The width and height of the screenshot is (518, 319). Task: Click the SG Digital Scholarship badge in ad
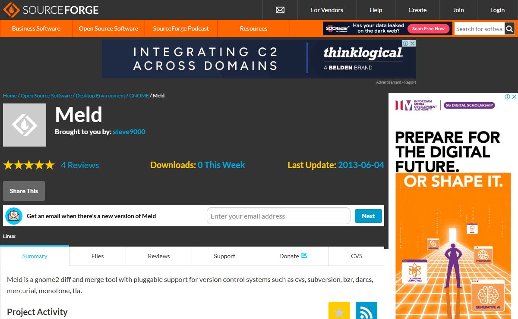(x=469, y=105)
